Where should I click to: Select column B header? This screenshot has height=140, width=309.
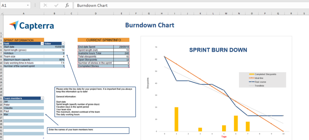point(54,14)
